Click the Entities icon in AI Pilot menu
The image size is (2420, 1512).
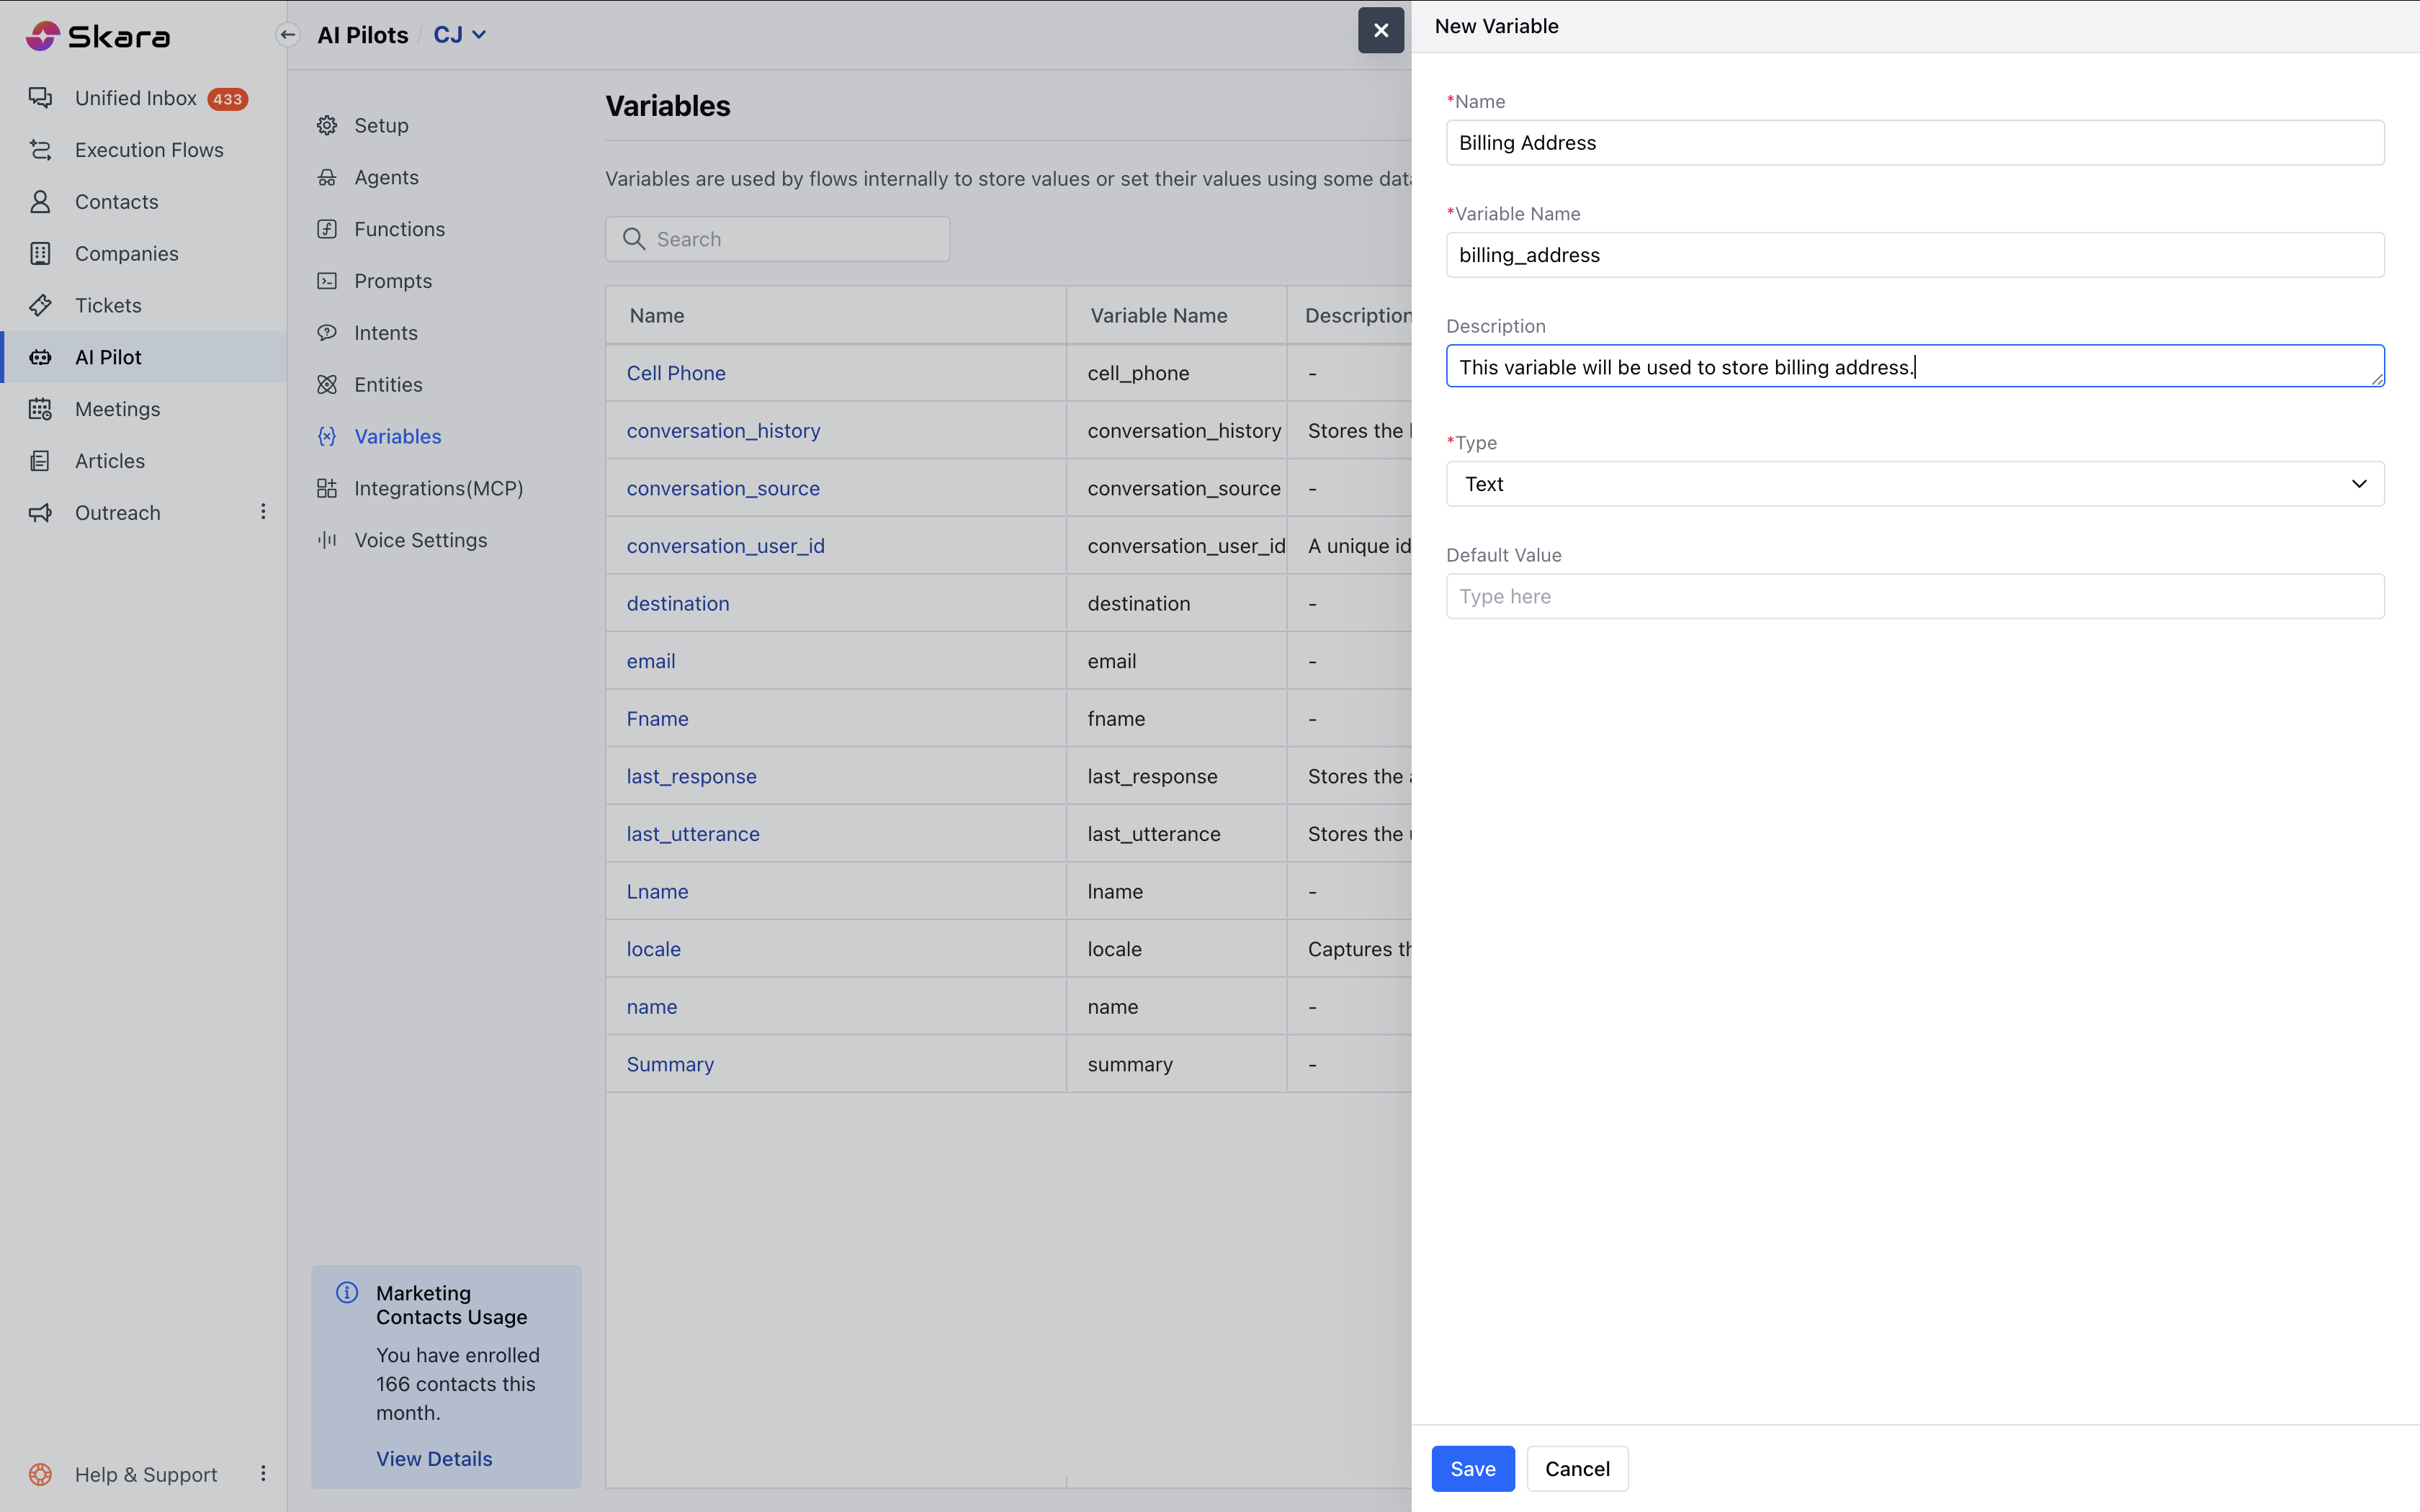coord(327,385)
